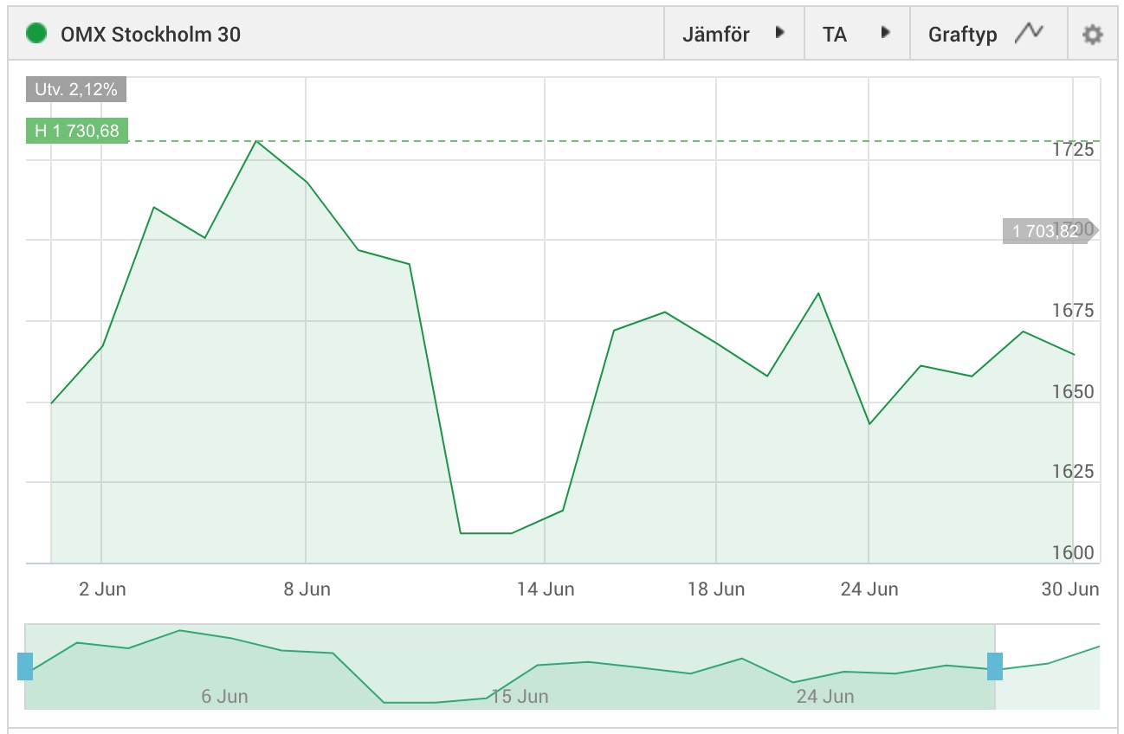This screenshot has width=1124, height=734.
Task: Grab the left blue range slider handle
Action: pyautogui.click(x=25, y=666)
